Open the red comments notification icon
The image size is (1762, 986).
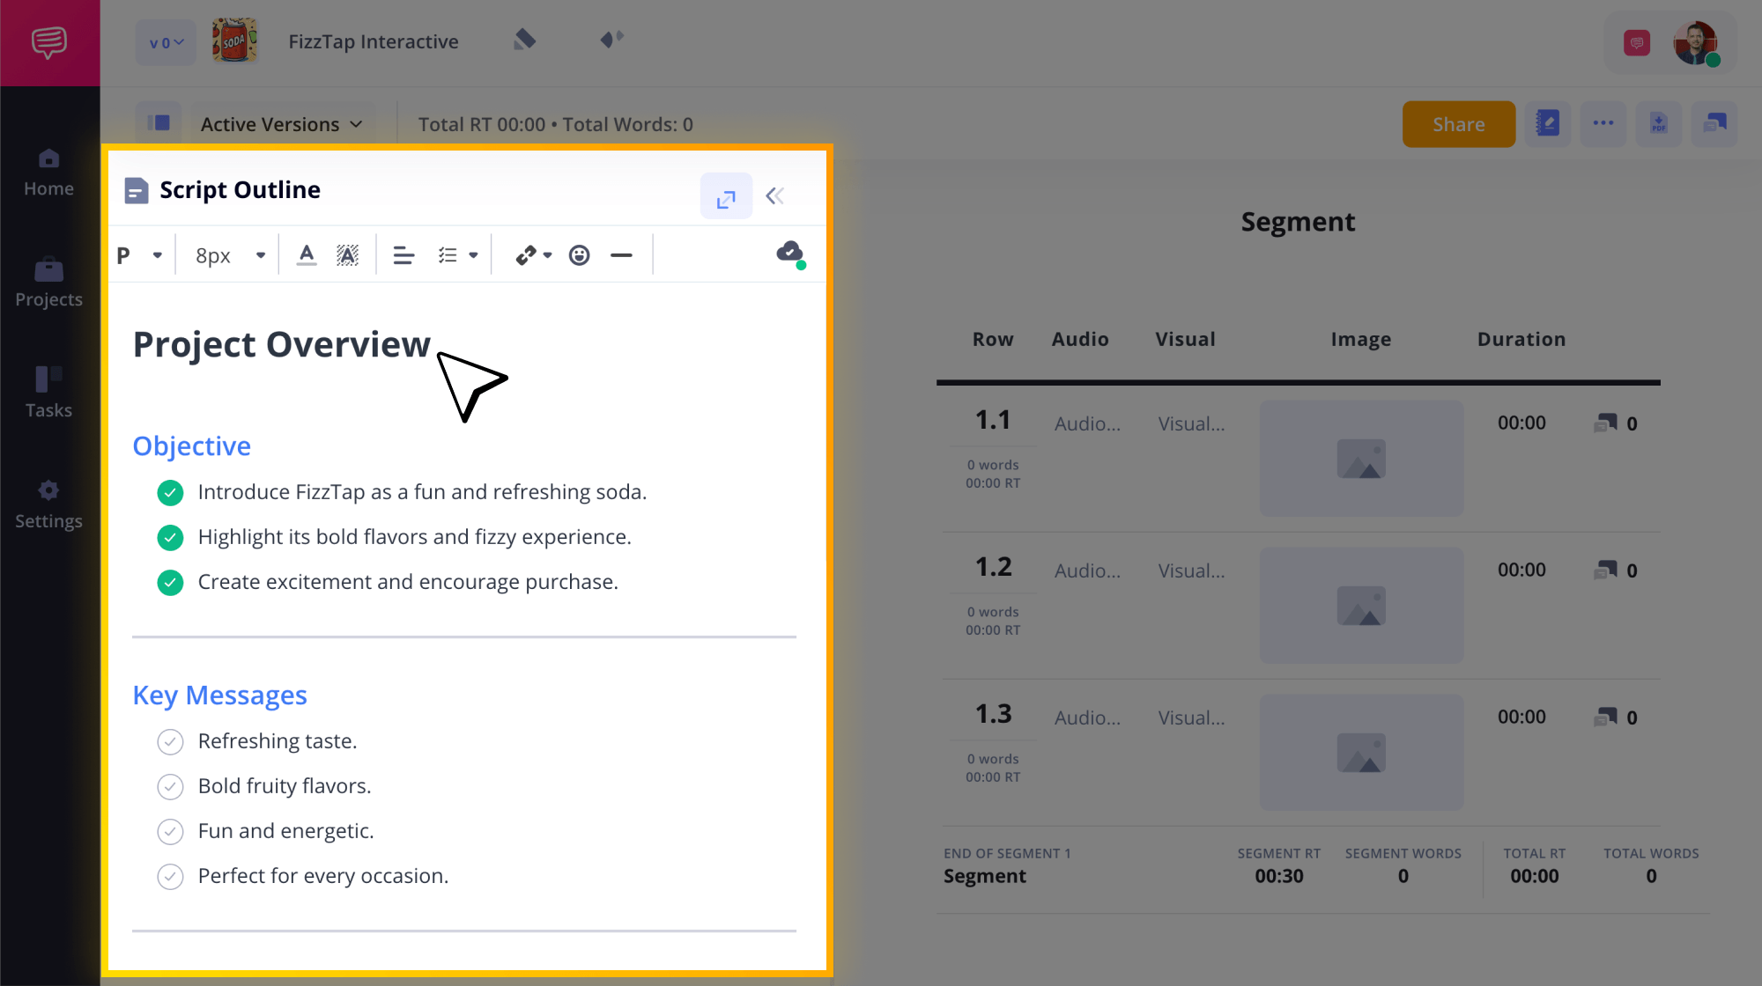pos(1637,42)
